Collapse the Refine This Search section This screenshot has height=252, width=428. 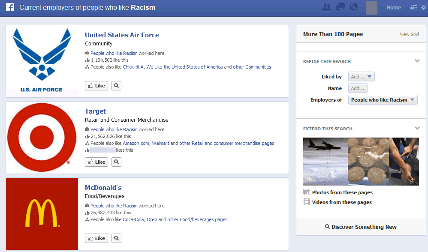tap(417, 61)
